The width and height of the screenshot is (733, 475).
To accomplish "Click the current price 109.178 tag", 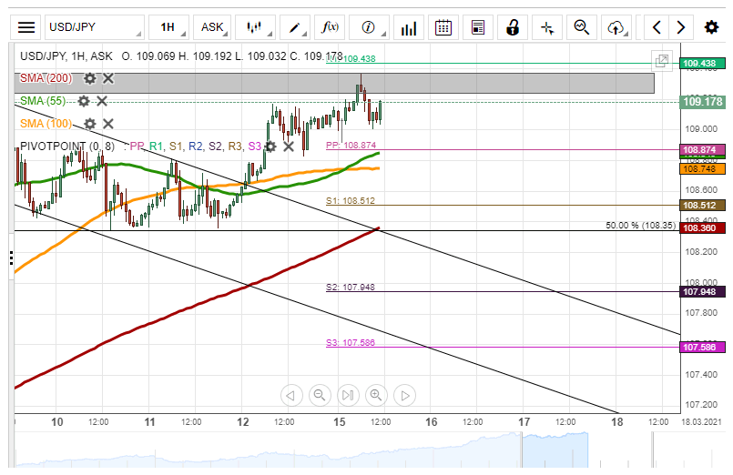I will [x=702, y=101].
